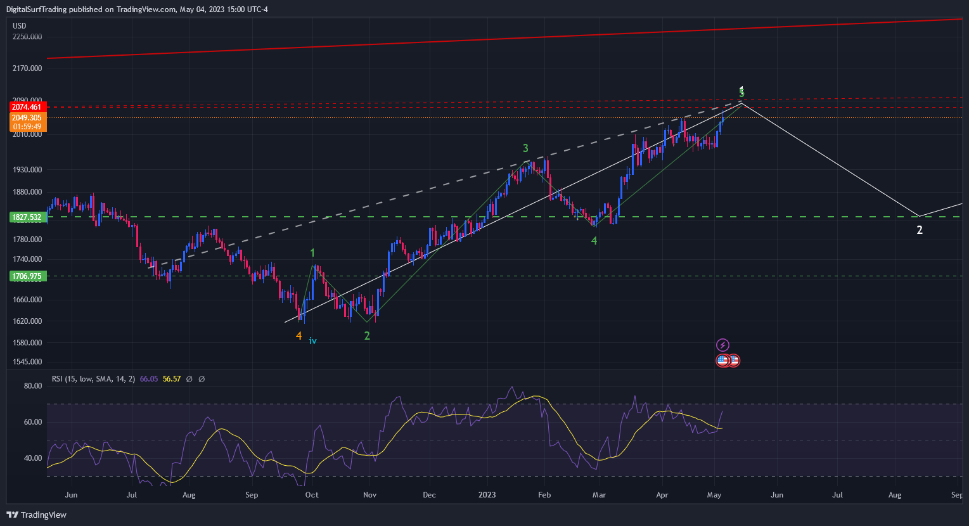The width and height of the screenshot is (969, 526).
Task: Select the white wave 2 projection label
Action: point(920,230)
